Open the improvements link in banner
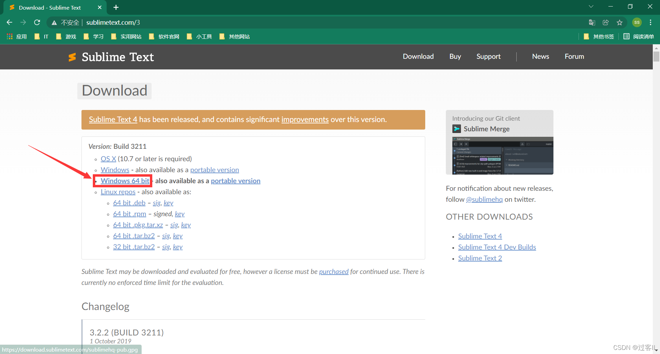The width and height of the screenshot is (660, 354). pyautogui.click(x=305, y=119)
